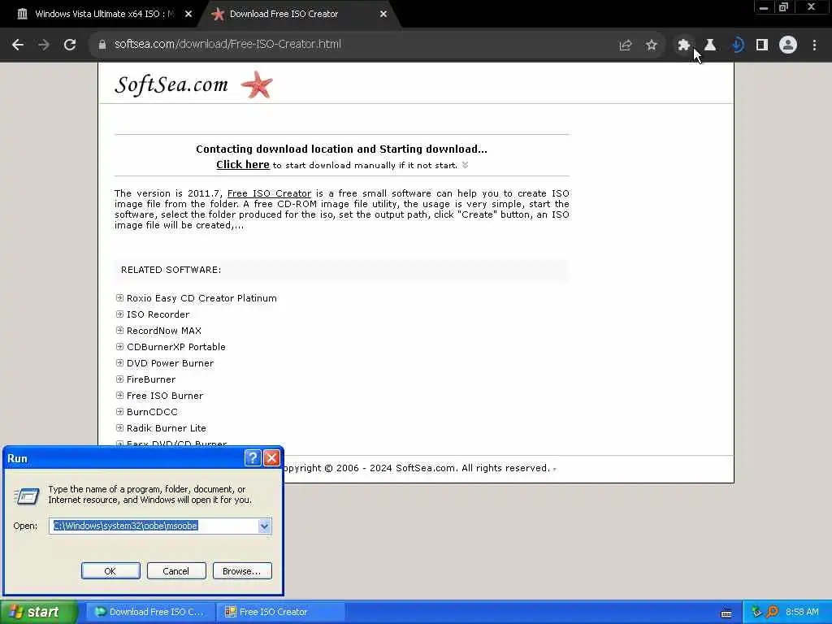Screen dimensions: 832x624
Task: Open the Windows start button
Action: pos(38,612)
